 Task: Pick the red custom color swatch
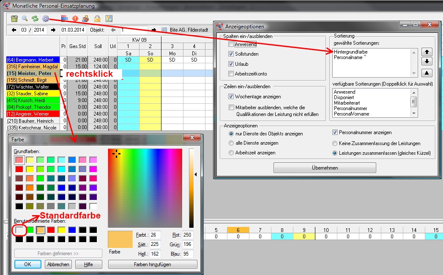(51, 230)
